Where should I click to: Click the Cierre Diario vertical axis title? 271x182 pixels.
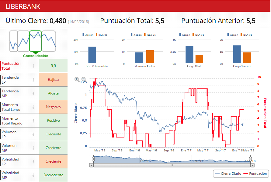76,113
